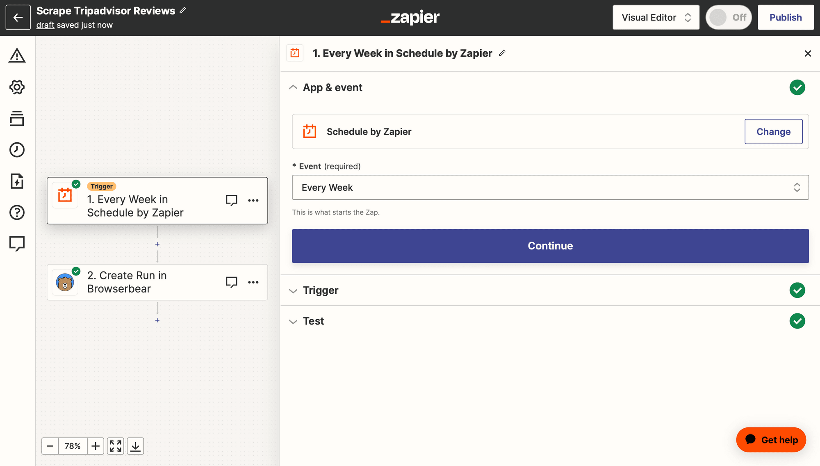Click the zoom percentage input field
Viewport: 820px width, 466px height.
pyautogui.click(x=73, y=445)
